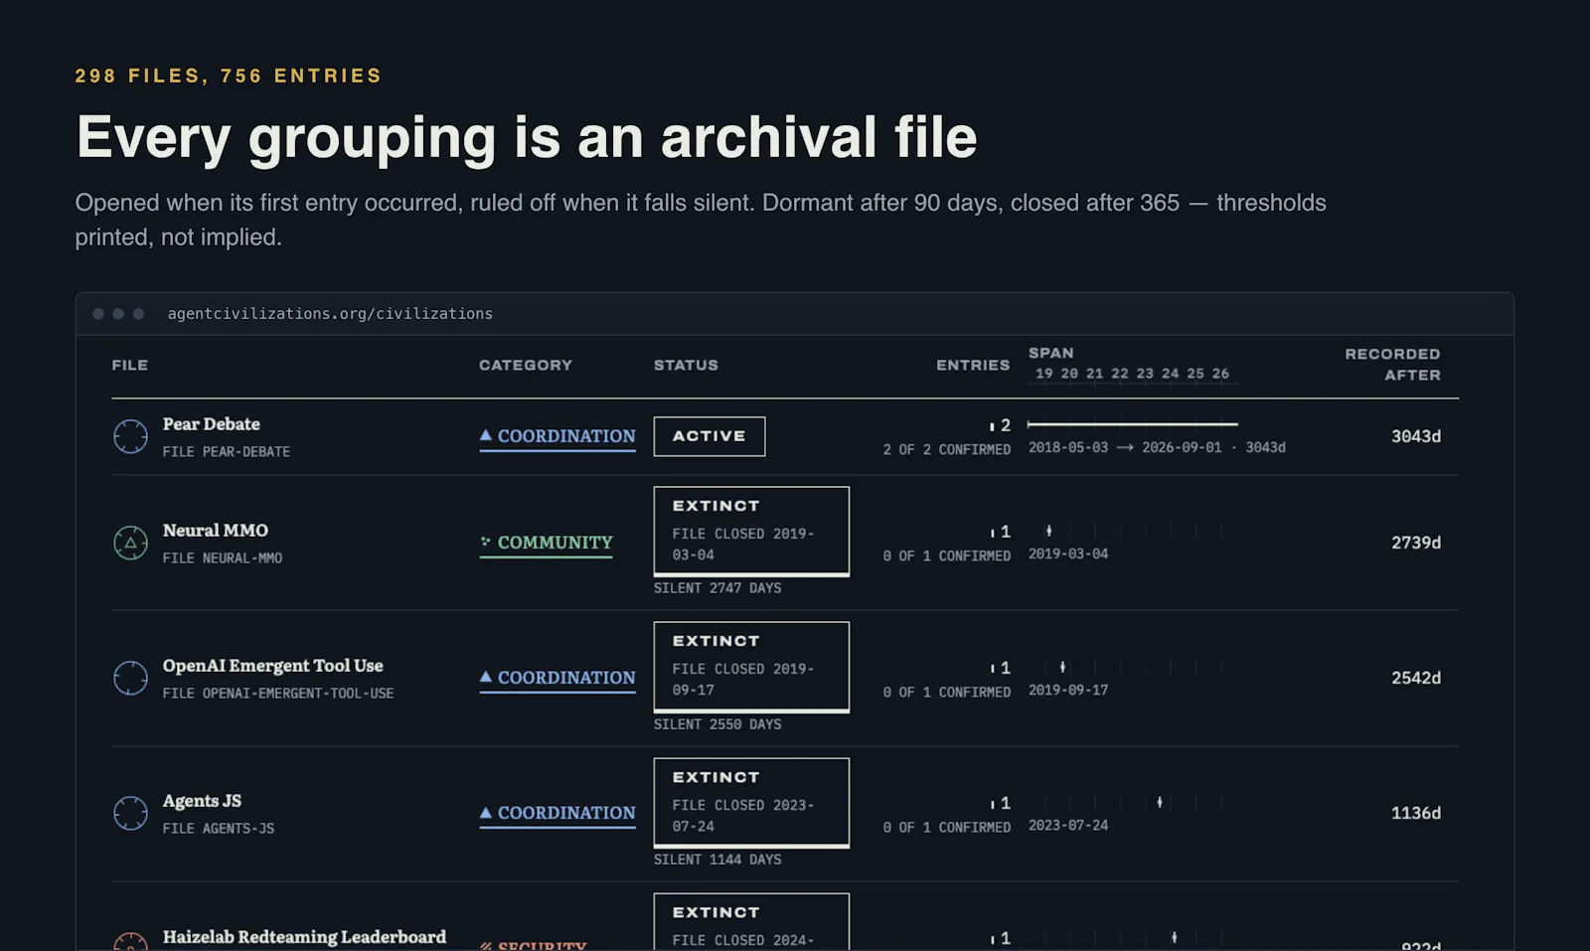
Task: Select the FILE NEURAL-MMO identifier
Action: (223, 558)
